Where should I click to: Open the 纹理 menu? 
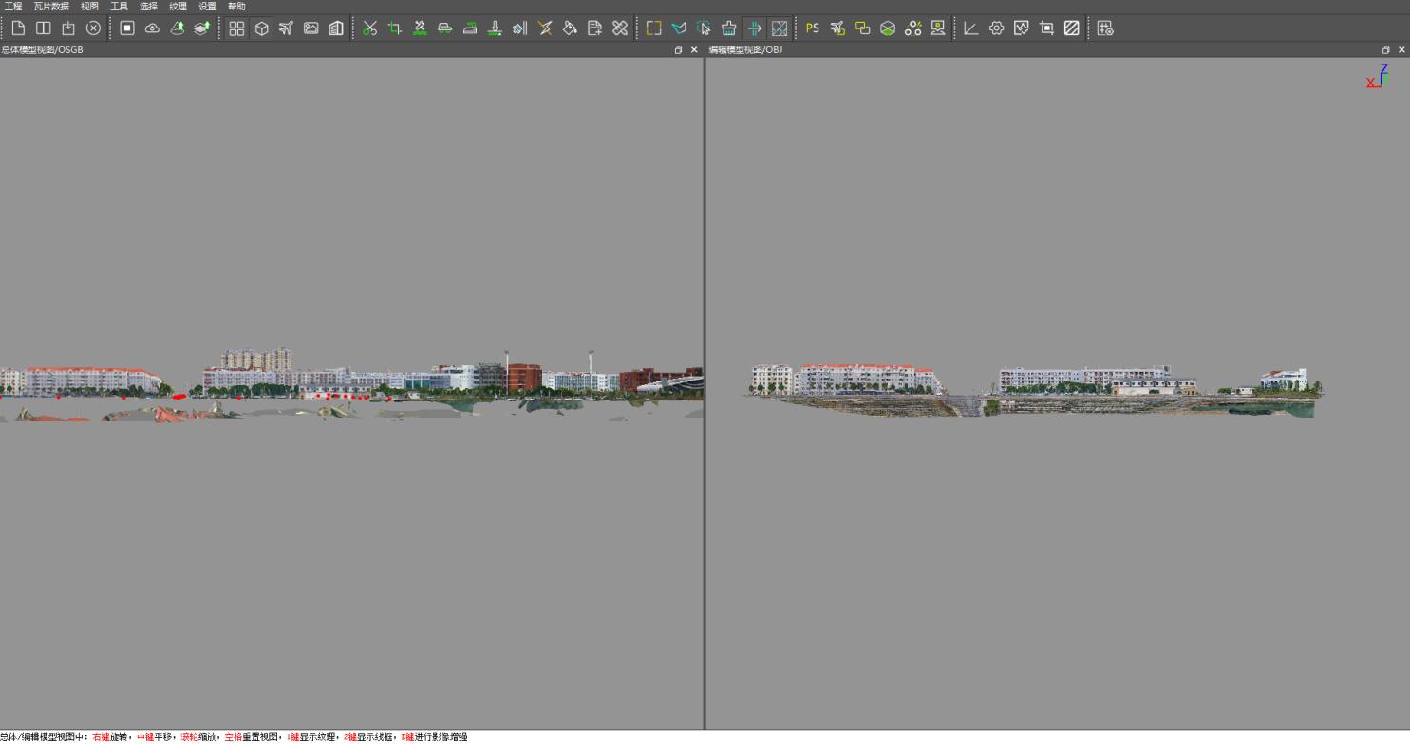point(178,6)
